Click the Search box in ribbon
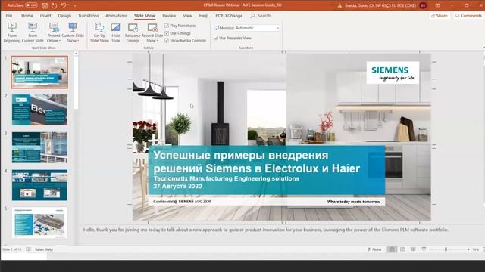485x272 pixels. click(261, 15)
